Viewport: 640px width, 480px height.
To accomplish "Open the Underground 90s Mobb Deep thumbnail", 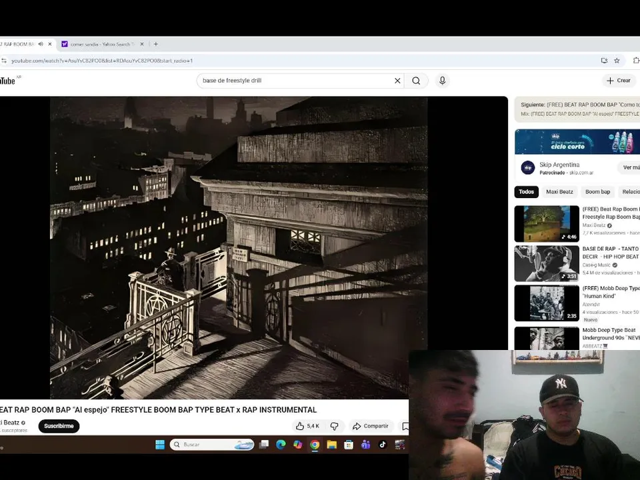I will point(547,338).
